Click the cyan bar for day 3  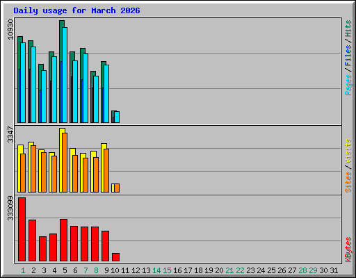click(44, 97)
